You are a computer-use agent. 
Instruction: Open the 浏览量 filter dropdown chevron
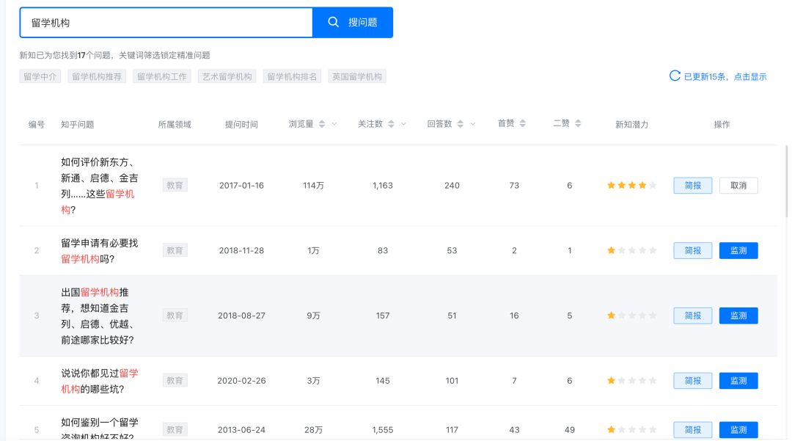[x=334, y=124]
